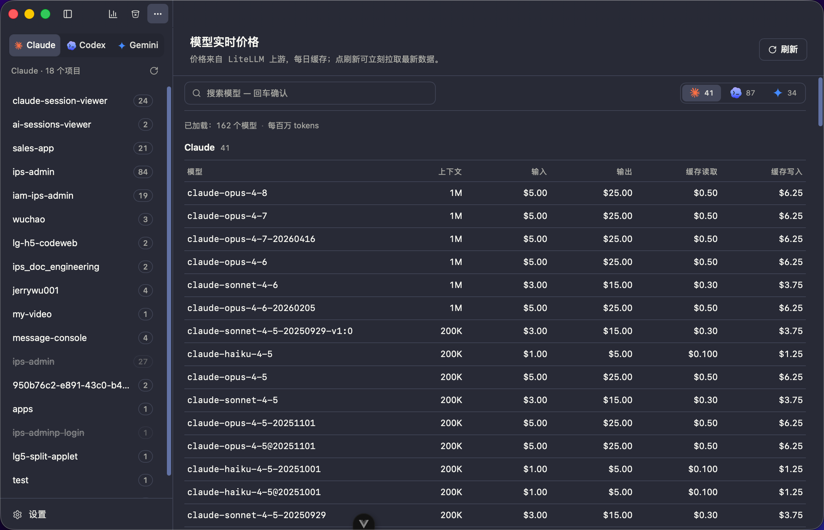This screenshot has width=824, height=530.
Task: Click the Claude 41 section heading
Action: [207, 148]
